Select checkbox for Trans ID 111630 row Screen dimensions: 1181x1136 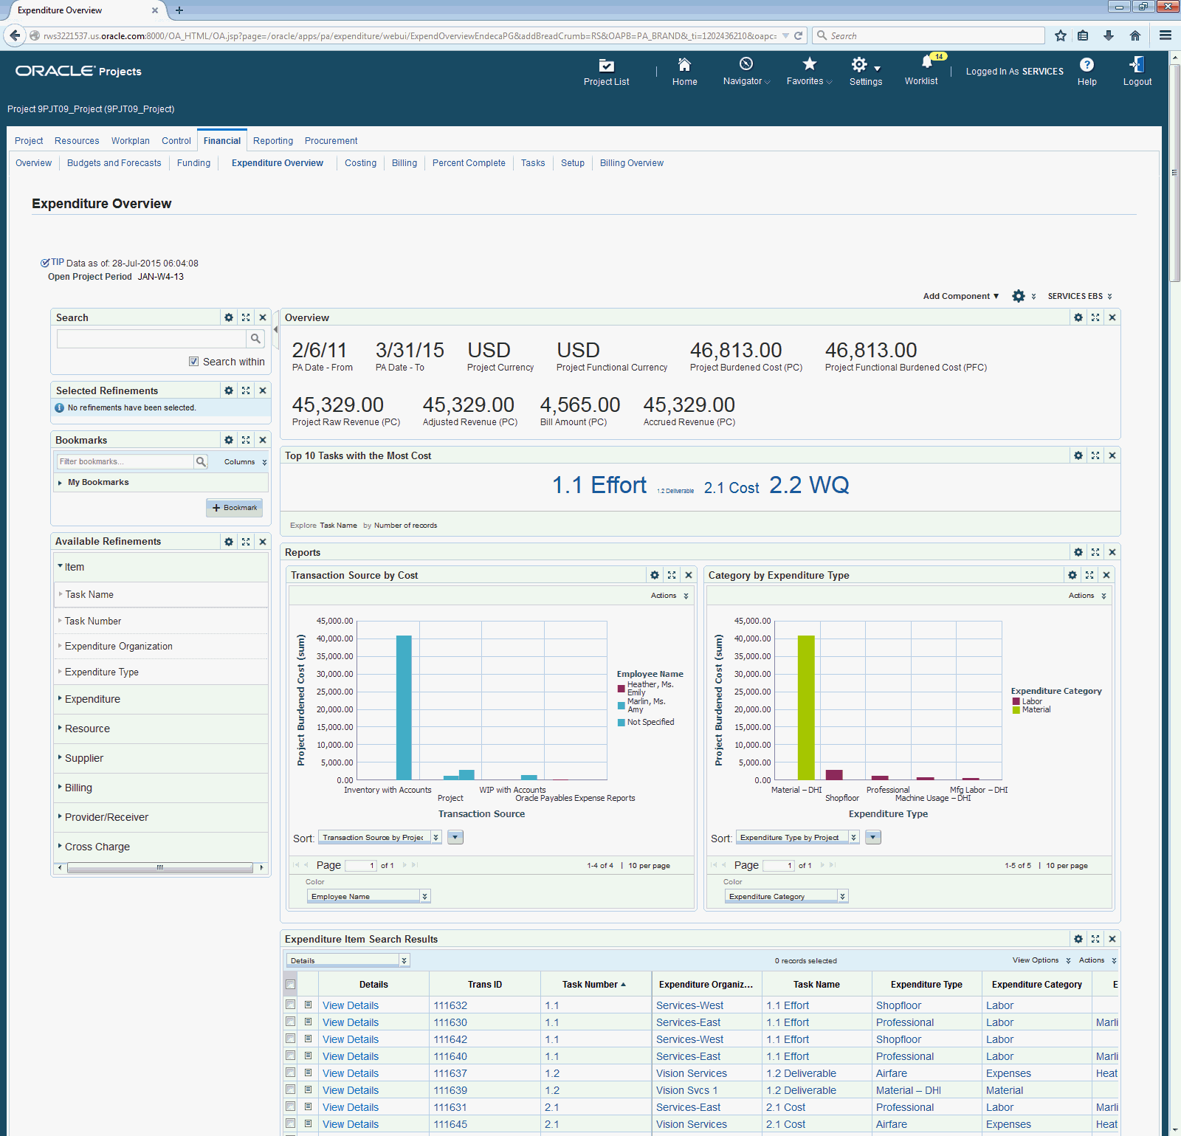291,1022
